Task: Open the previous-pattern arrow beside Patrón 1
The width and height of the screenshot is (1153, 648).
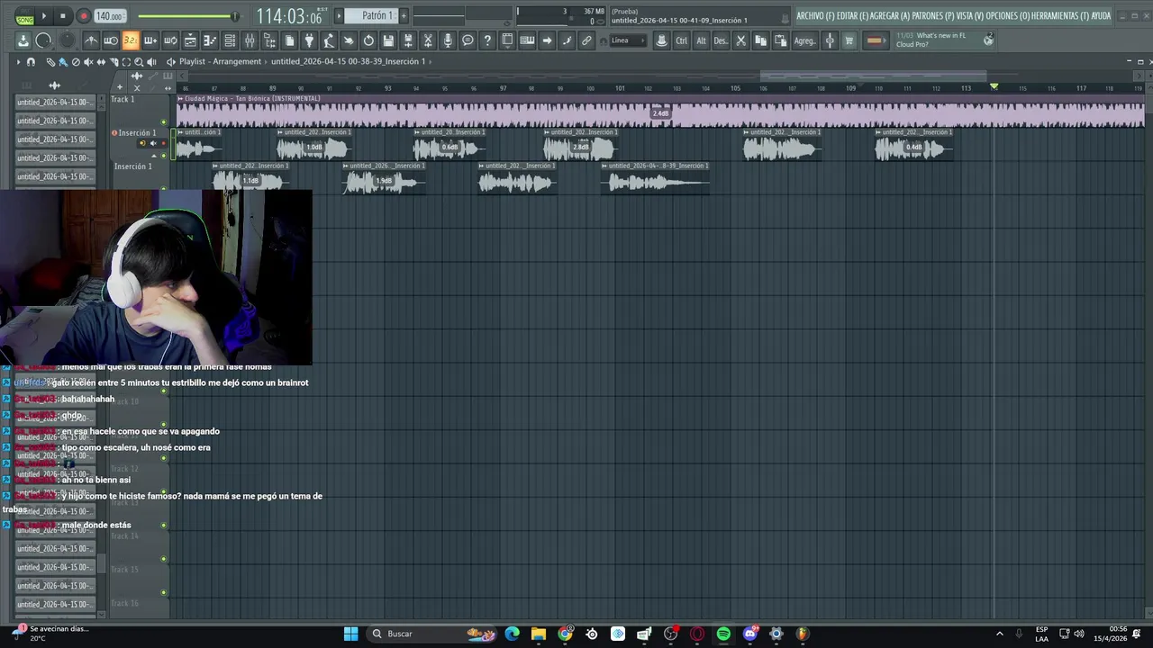Action: (x=340, y=15)
